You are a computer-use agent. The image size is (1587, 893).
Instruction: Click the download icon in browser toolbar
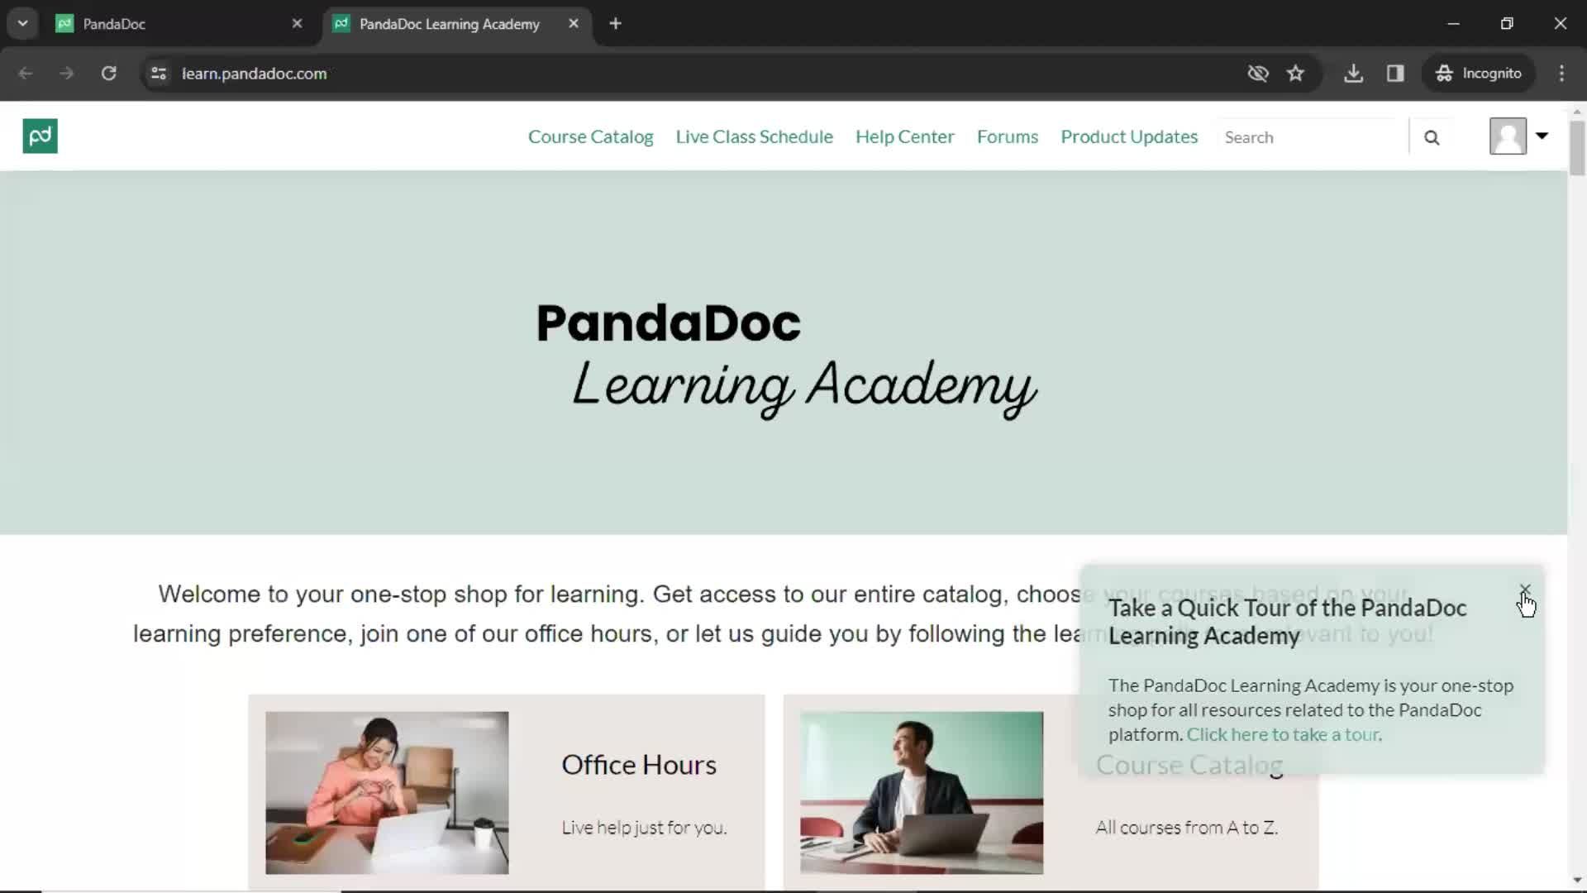(1354, 73)
